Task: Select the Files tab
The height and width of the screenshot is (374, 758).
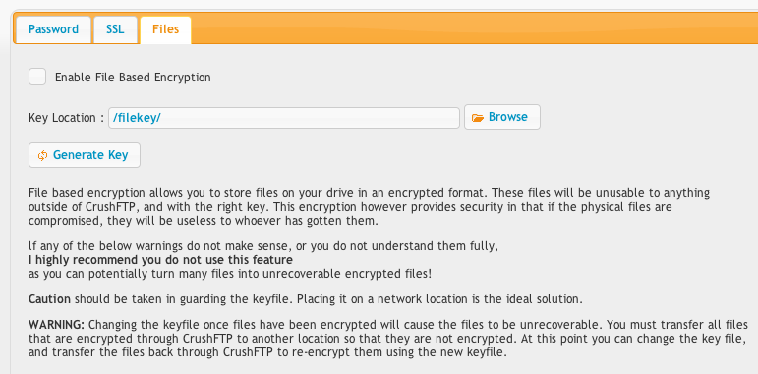Action: coord(165,29)
